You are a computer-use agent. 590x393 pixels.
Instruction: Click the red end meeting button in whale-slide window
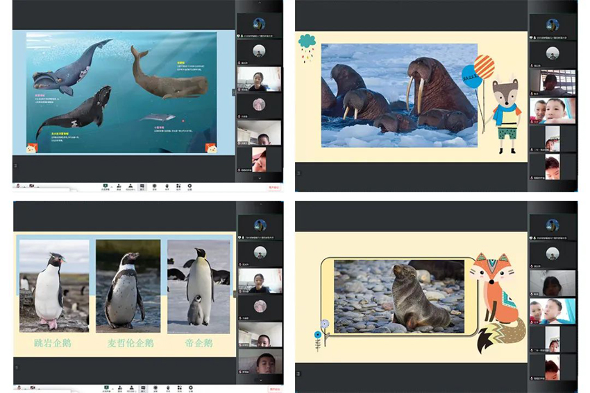(274, 186)
